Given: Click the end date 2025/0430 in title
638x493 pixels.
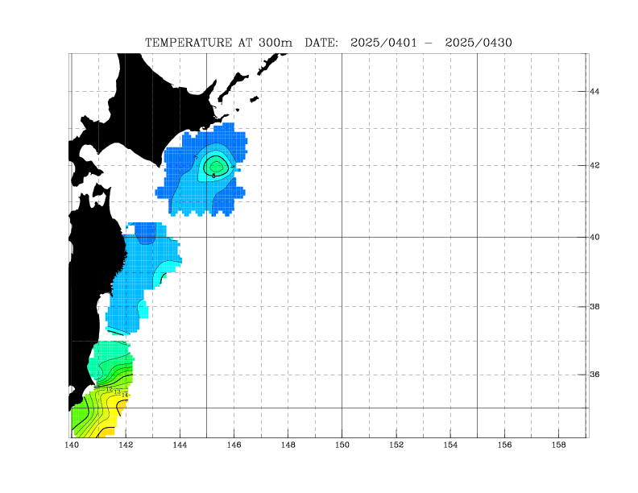Looking at the screenshot, I should (479, 42).
